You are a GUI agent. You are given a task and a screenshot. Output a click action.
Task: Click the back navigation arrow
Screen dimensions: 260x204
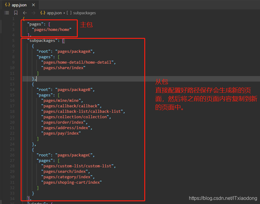tap(25, 13)
